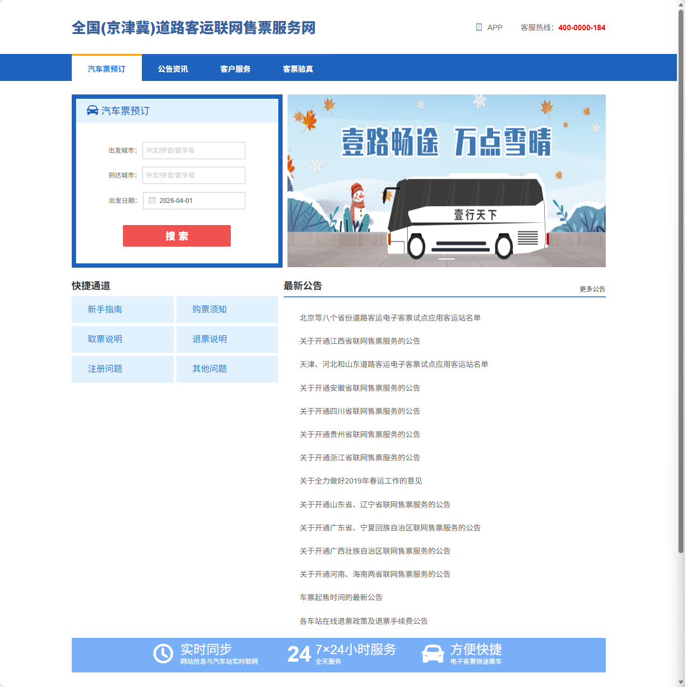Image resolution: width=685 pixels, height=687 pixels.
Task: Switch to the 客户服务 tab
Action: (x=235, y=69)
